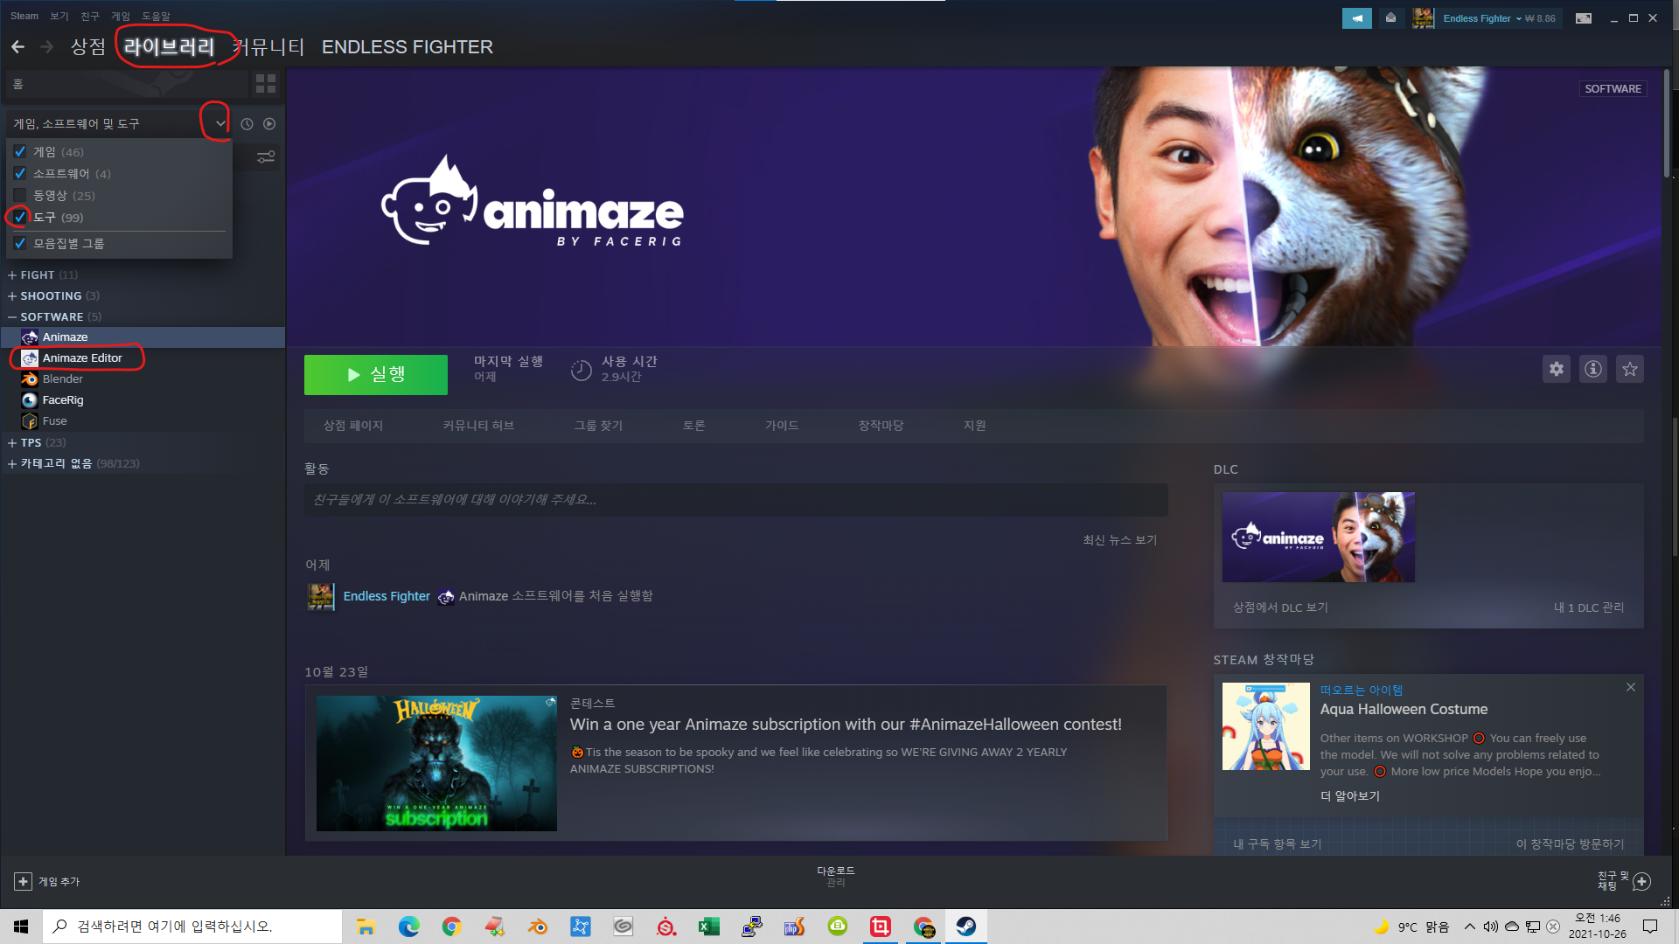The height and width of the screenshot is (944, 1679).
Task: Click the ready-to-play filter icon
Action: [269, 124]
